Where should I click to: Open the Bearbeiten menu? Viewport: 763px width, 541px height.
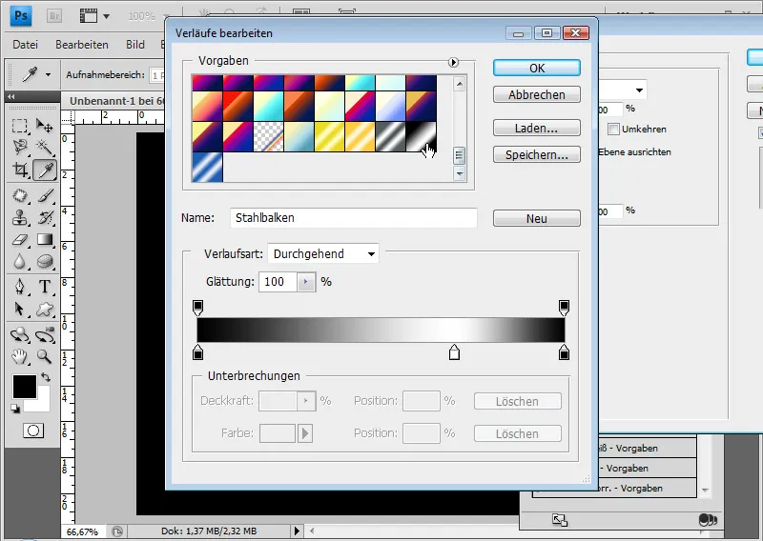[82, 44]
